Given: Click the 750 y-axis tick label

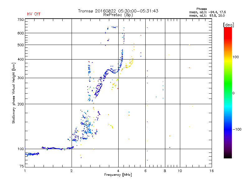Looking at the screenshot, I should point(21,20).
